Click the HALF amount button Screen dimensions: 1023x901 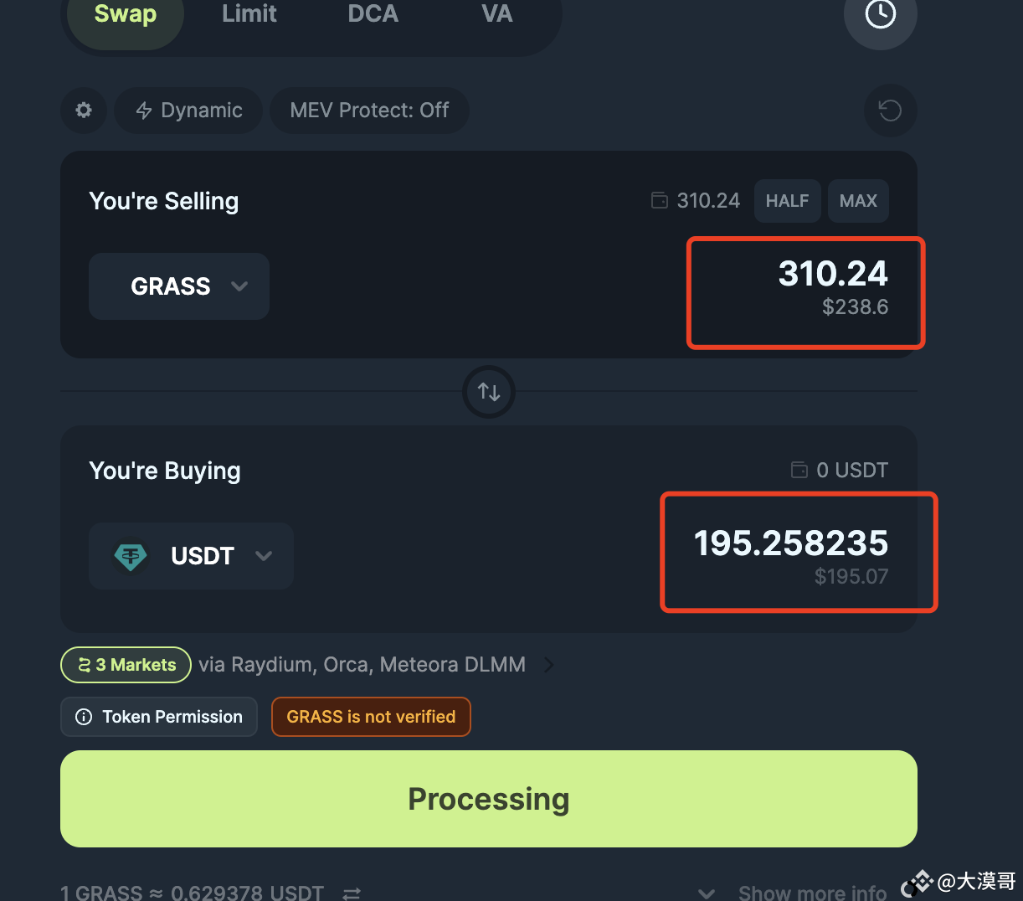(x=786, y=200)
